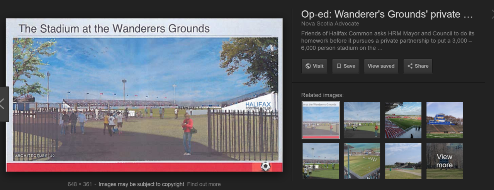The image size is (494, 190).
Task: Open second related thumbnail in the top row
Action: [362, 120]
